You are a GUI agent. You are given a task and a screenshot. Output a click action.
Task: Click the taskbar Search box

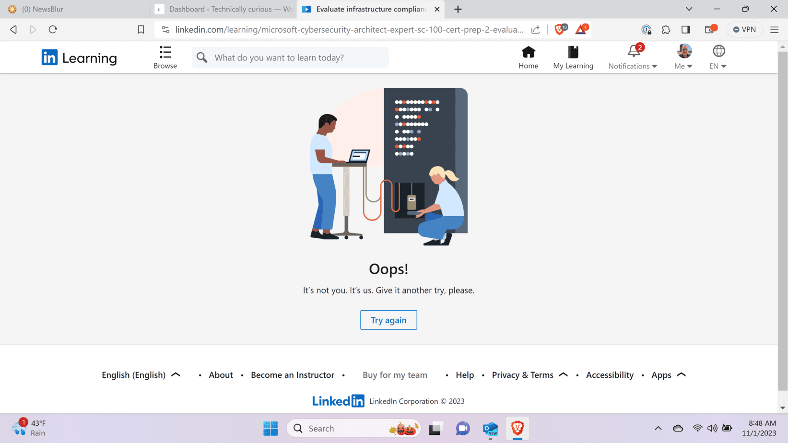point(354,429)
